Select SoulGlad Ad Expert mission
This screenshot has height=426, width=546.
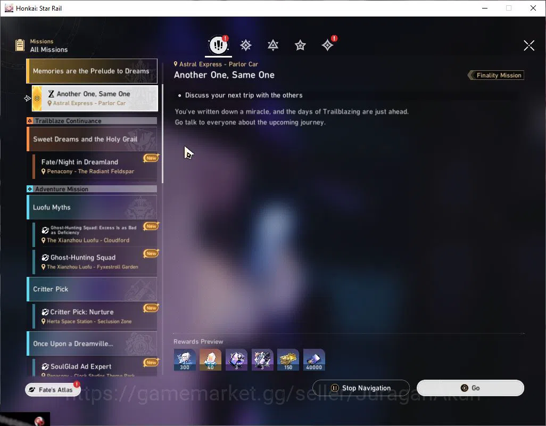tap(95, 367)
